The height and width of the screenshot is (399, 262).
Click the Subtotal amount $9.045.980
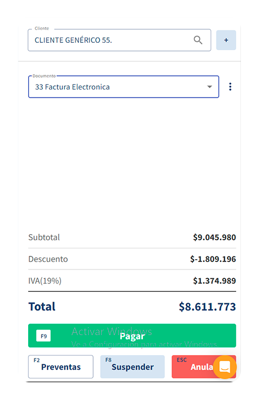pos(214,237)
